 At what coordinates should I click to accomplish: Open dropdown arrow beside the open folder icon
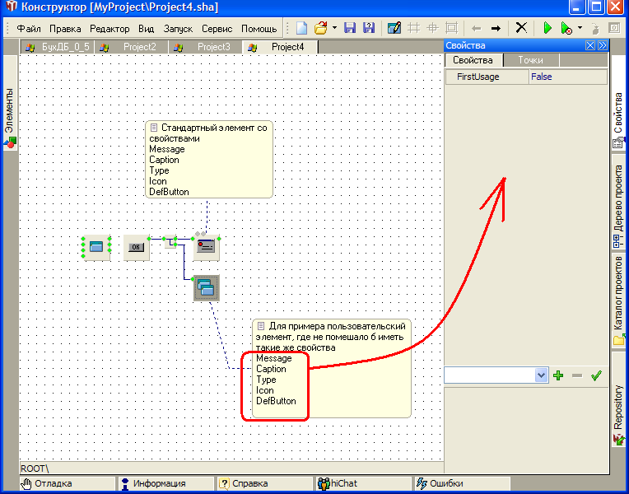334,28
